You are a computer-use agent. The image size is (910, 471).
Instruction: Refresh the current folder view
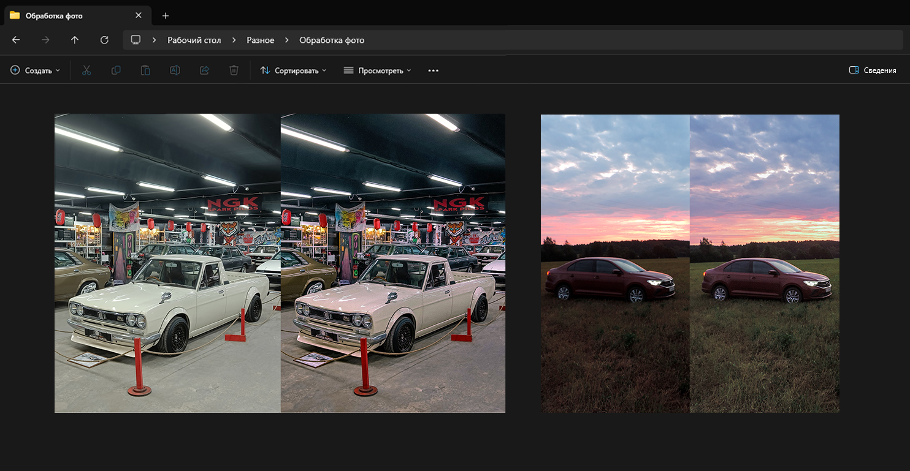click(104, 40)
